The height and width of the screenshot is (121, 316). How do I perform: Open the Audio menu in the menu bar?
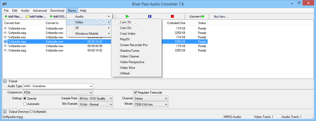click(25, 11)
